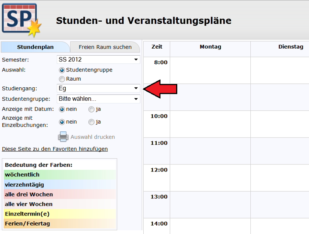Click the Montag 12:00 timetable cell
309x234 pixels.
(210, 178)
